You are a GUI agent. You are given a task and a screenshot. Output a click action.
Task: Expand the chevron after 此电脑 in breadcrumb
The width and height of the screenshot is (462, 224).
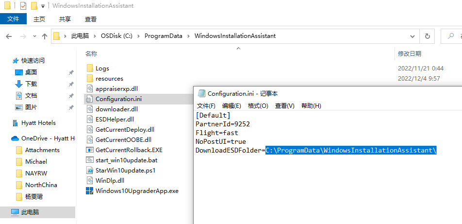tap(95, 36)
